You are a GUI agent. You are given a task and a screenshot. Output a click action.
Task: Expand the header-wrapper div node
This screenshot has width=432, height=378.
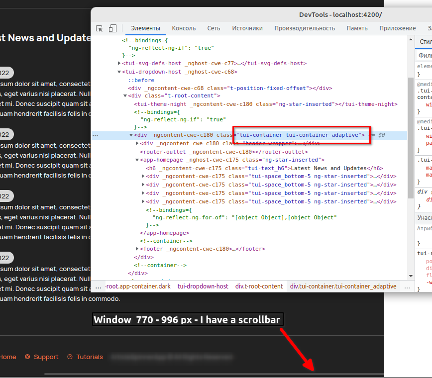point(137,143)
